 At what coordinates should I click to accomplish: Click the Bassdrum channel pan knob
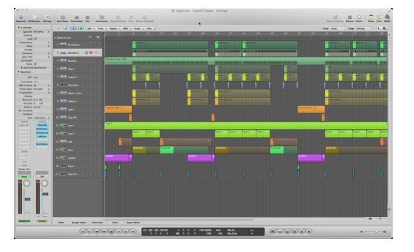[26, 184]
